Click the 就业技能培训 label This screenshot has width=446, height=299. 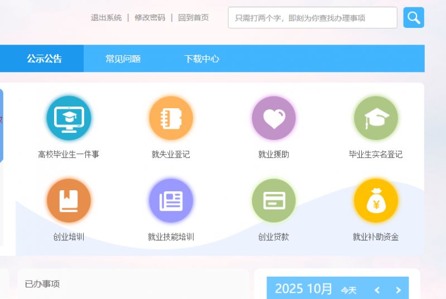tap(171, 237)
